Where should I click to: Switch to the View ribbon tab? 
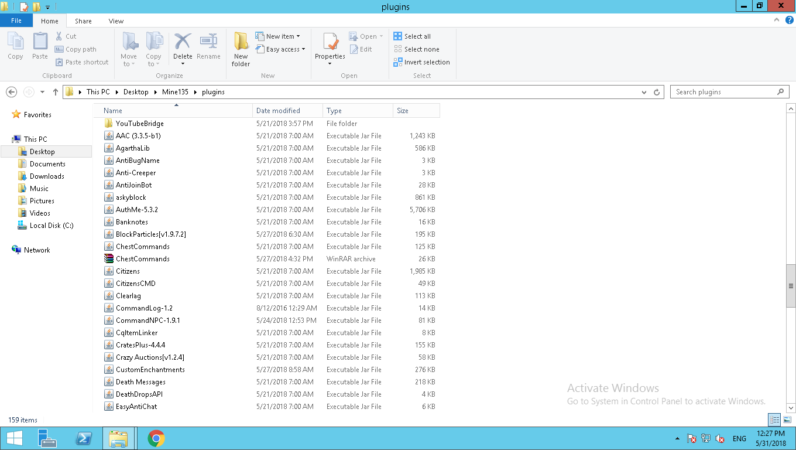pos(116,21)
